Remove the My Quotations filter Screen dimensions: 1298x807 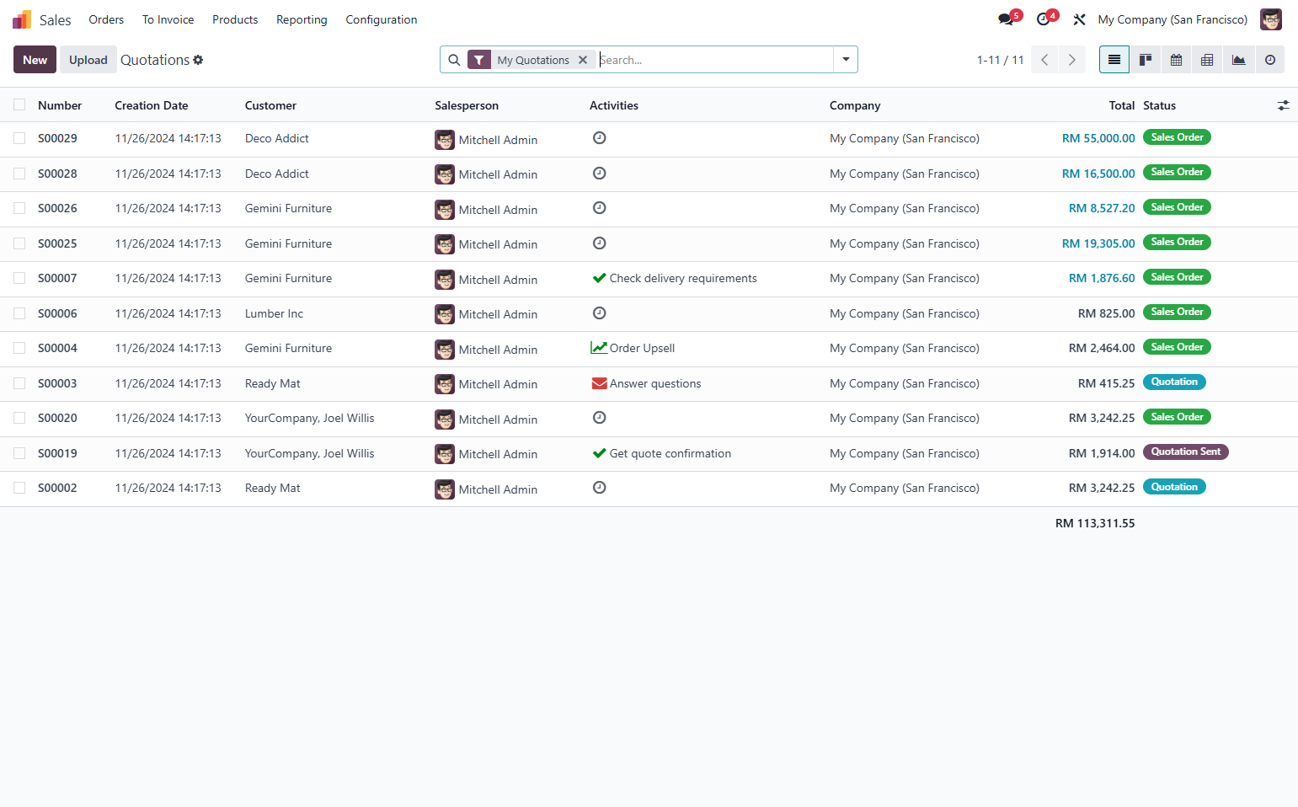click(x=583, y=60)
